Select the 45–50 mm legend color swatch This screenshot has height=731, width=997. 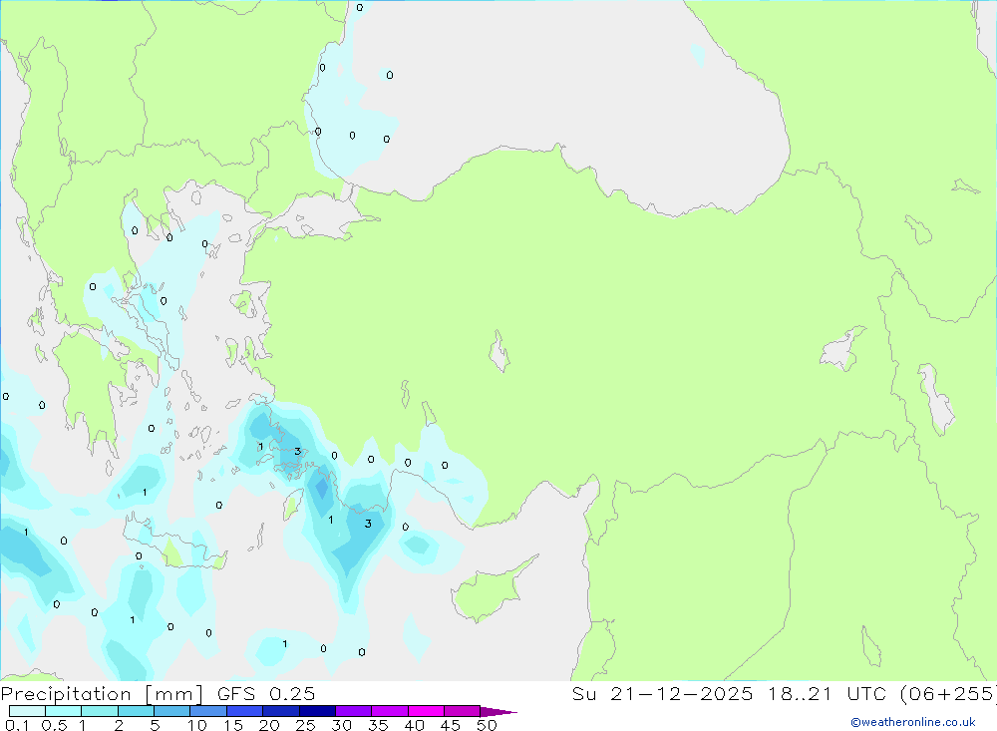click(463, 711)
